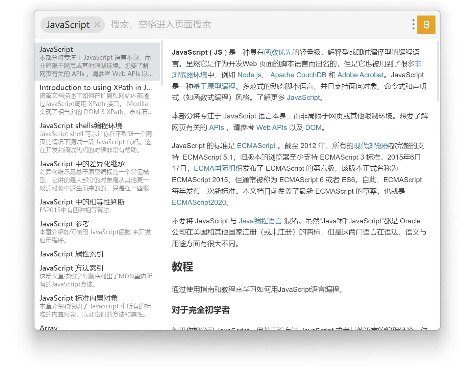Click the orange extension logo icon
Image resolution: width=473 pixels, height=388 pixels.
click(426, 25)
